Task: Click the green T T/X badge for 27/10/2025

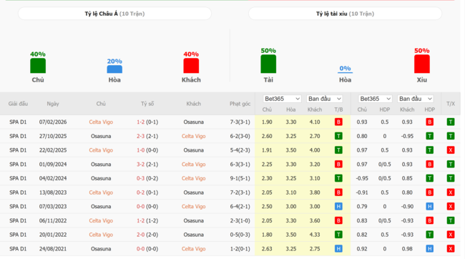Action: point(451,136)
